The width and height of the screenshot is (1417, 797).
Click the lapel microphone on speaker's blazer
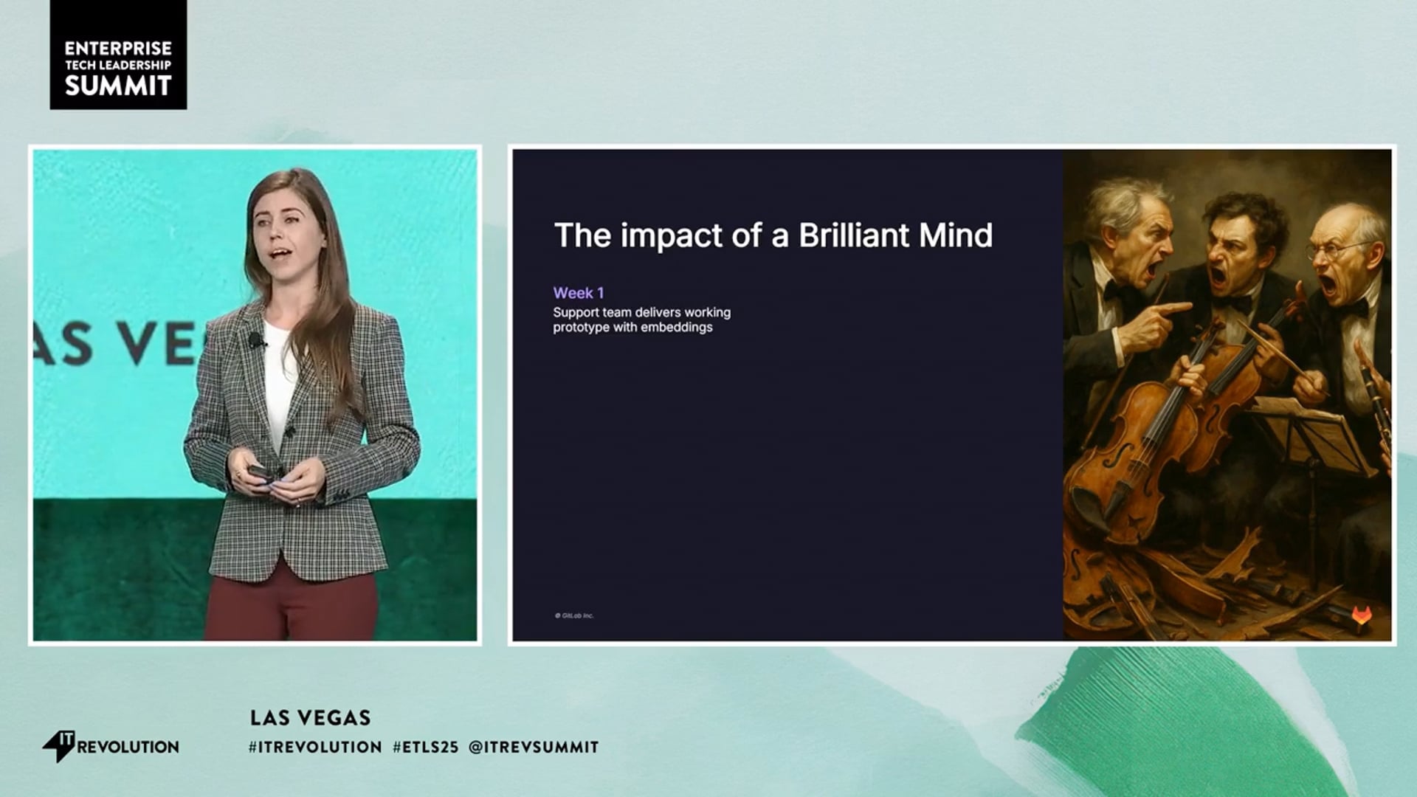tap(255, 340)
